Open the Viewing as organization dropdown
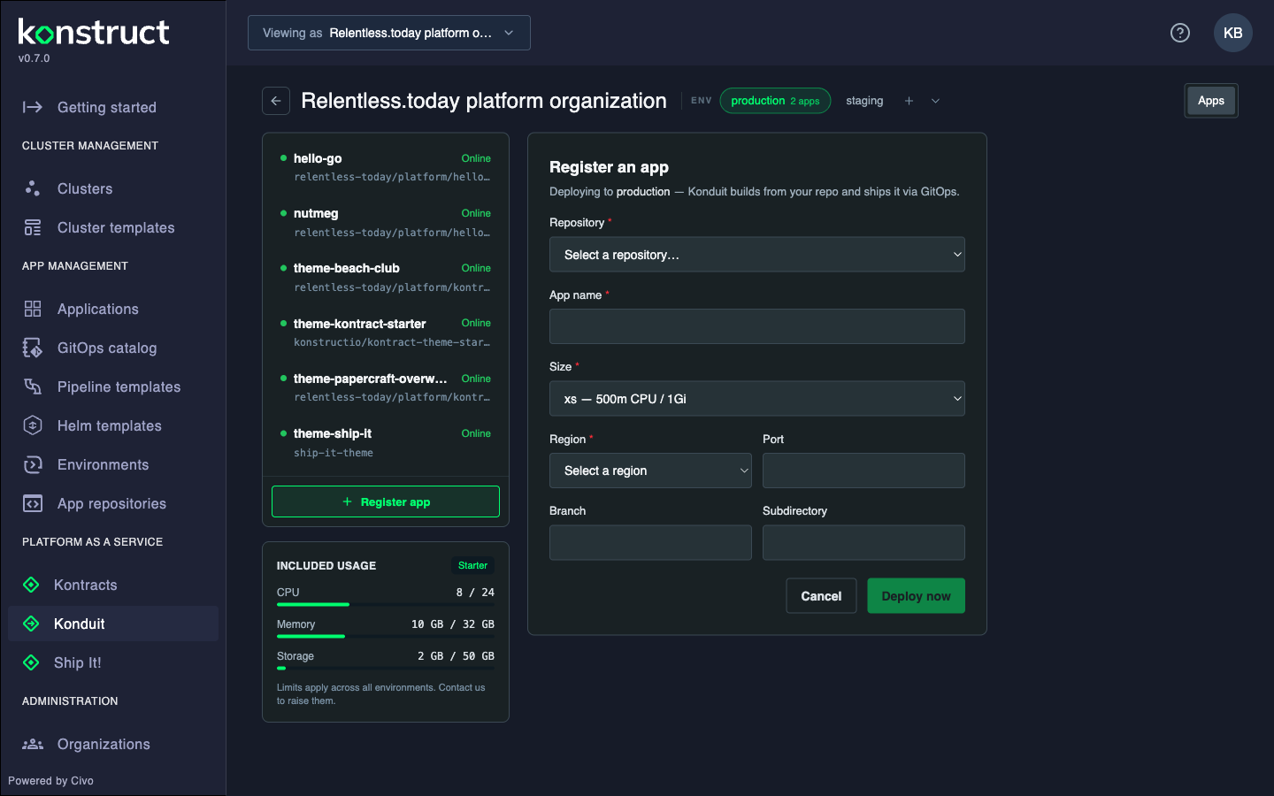1274x796 pixels. tap(389, 33)
